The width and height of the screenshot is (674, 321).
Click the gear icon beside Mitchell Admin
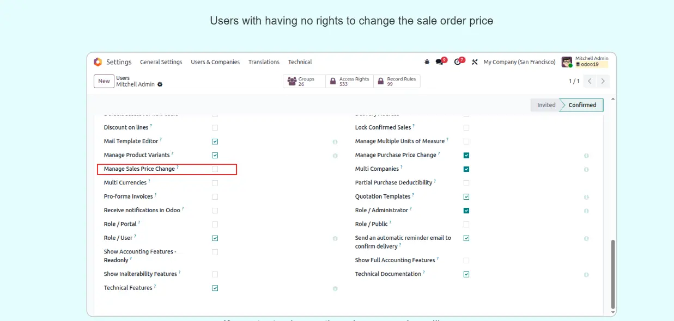click(160, 84)
